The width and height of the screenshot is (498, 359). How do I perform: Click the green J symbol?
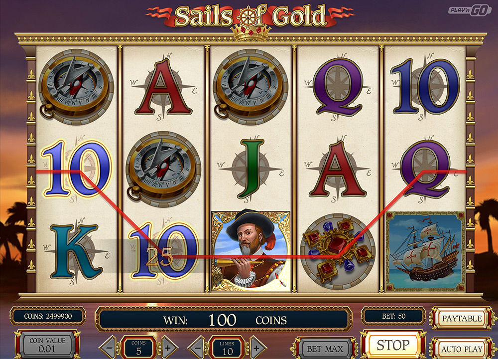(x=251, y=169)
